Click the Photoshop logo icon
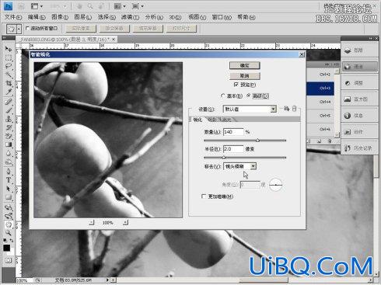 coord(9,6)
